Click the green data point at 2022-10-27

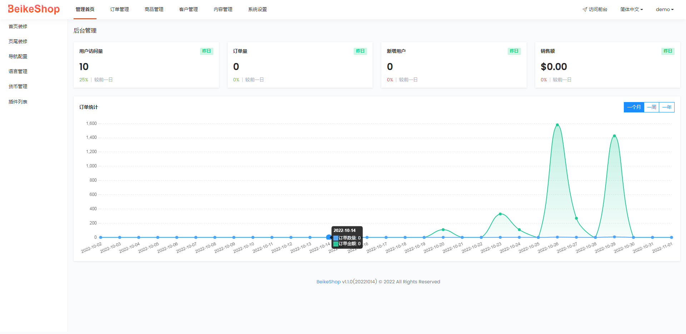(x=576, y=218)
